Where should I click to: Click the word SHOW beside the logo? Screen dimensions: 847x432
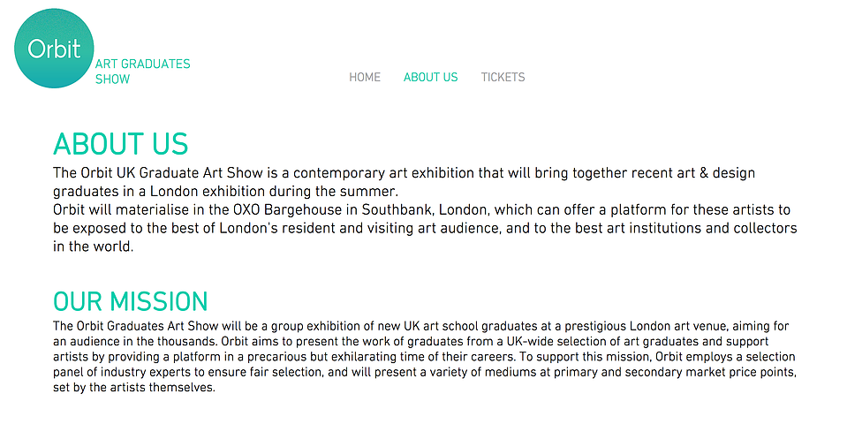tap(112, 79)
